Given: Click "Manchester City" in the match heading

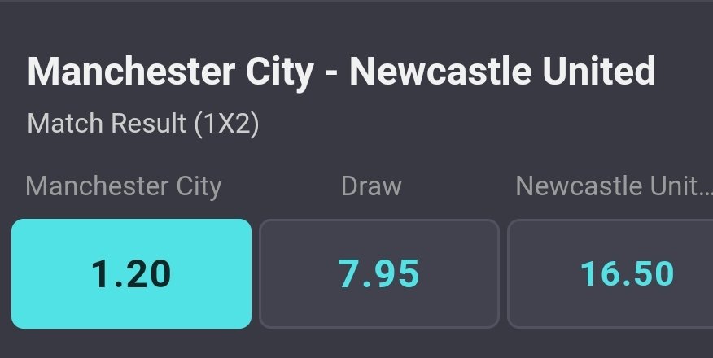Looking at the screenshot, I should pyautogui.click(x=170, y=72).
